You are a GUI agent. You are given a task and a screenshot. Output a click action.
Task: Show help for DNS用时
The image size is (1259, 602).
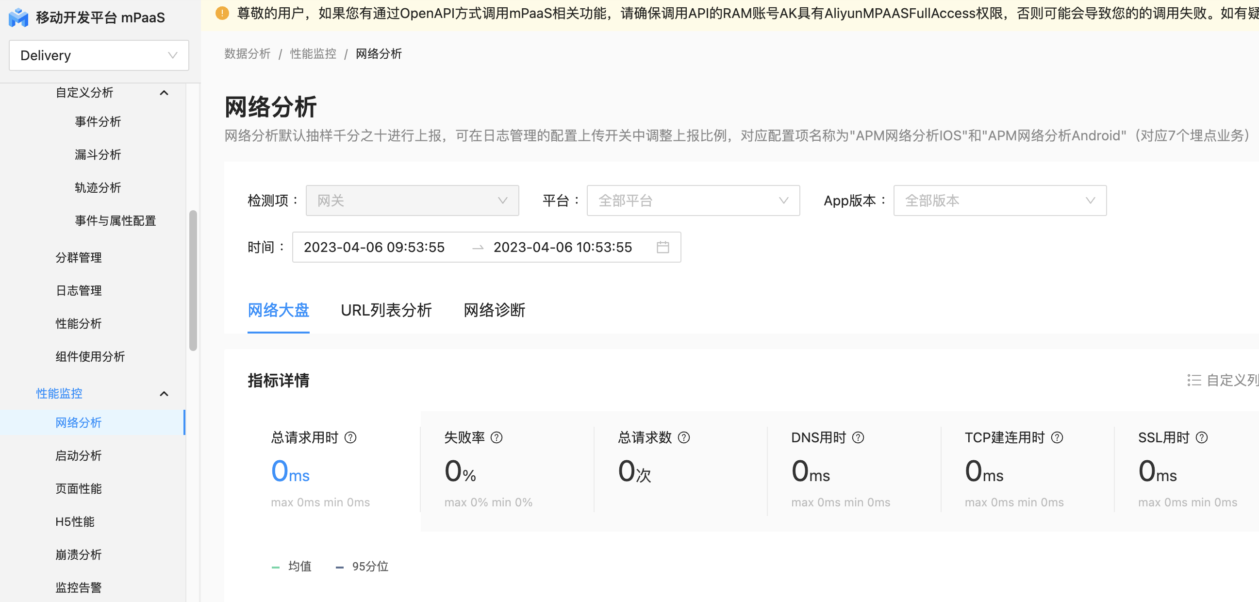coord(858,437)
